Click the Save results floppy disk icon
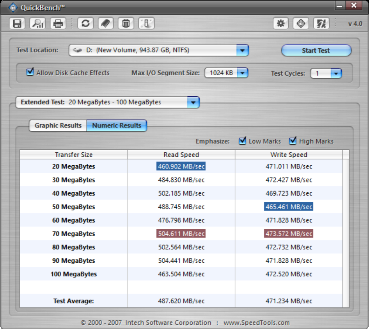 [x=17, y=23]
